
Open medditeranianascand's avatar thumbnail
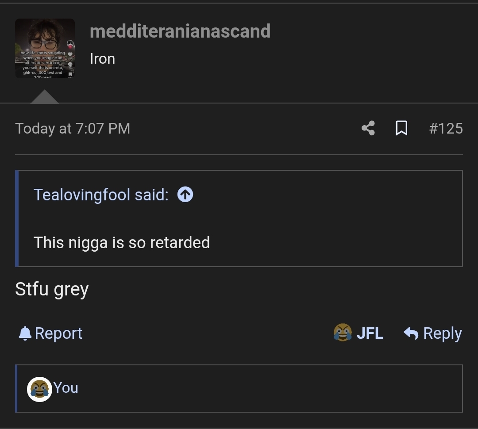pos(45,48)
